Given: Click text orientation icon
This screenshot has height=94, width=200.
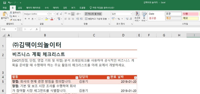Looking at the screenshot, I should click(78, 14).
